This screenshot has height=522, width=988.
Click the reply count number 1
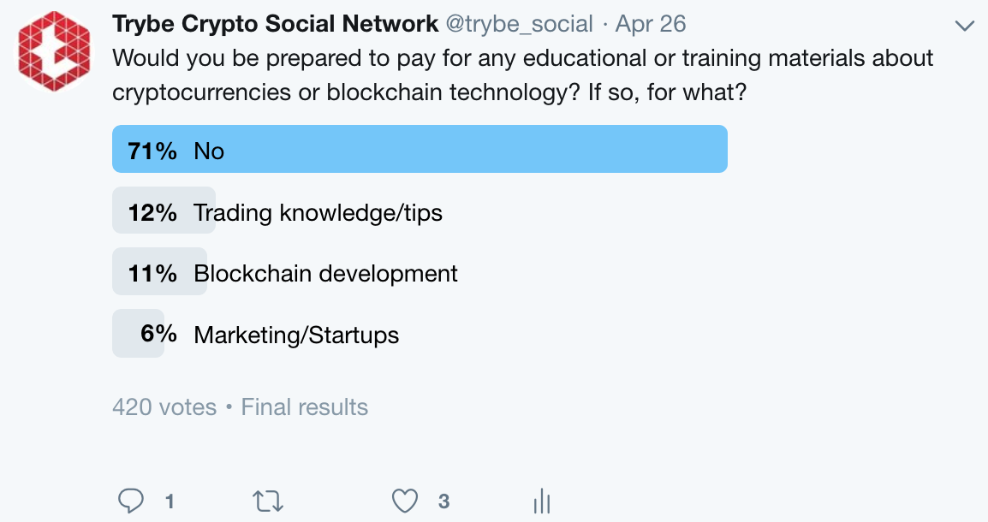[170, 501]
